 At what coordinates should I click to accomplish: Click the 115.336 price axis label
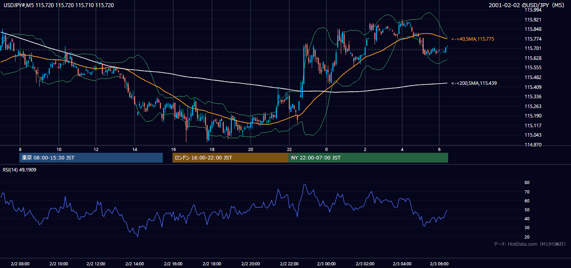(533, 96)
